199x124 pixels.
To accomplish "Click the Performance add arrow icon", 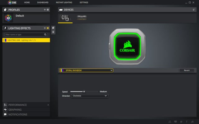I will click(x=48, y=105).
